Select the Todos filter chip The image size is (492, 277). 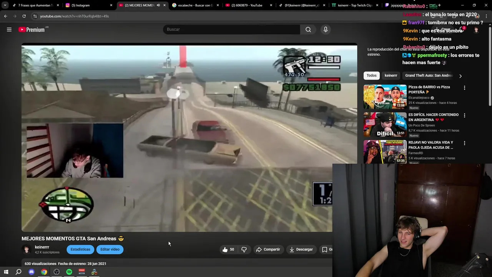(371, 75)
